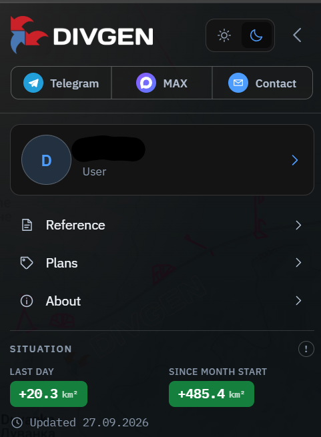Screen dimensions: 321x437
Task: Open the Plans menu item
Action: 162,263
